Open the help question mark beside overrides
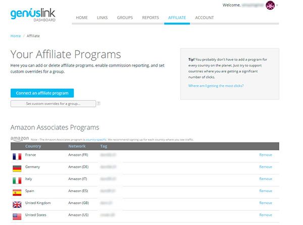303x225 pixels. 98,103
